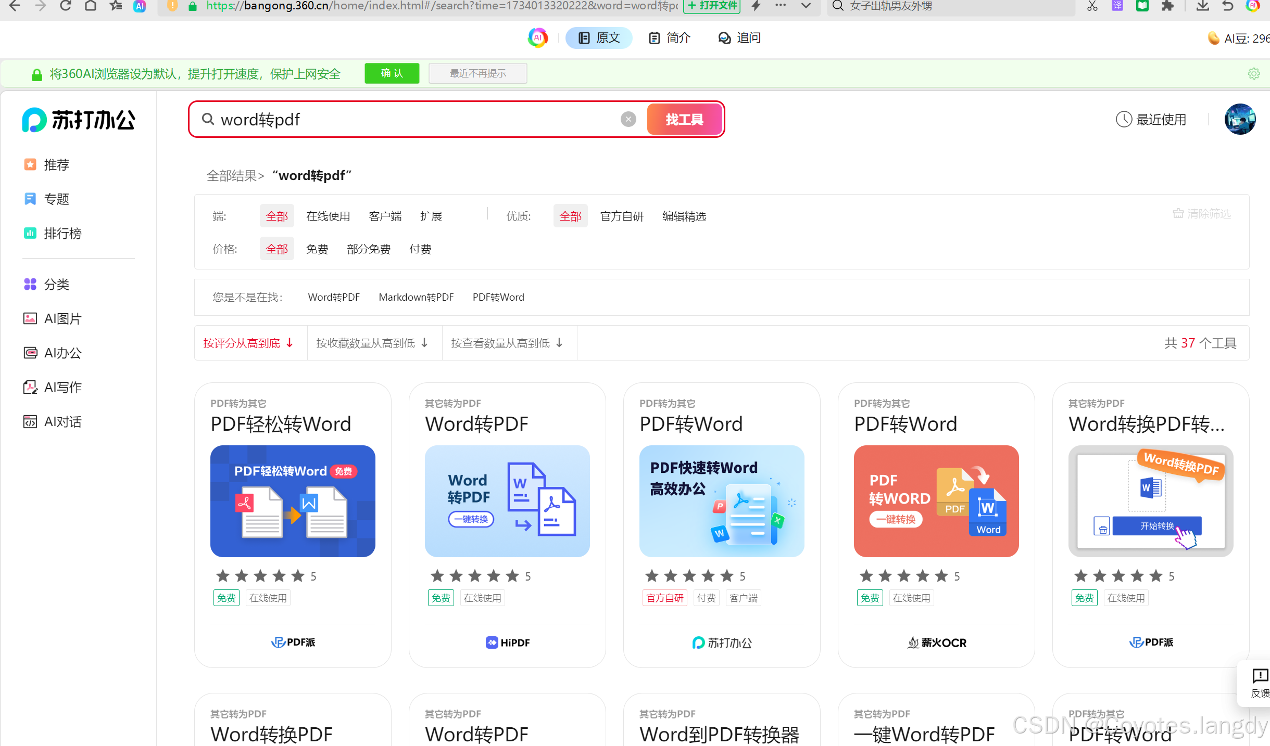Click the user avatar picture

[1240, 119]
